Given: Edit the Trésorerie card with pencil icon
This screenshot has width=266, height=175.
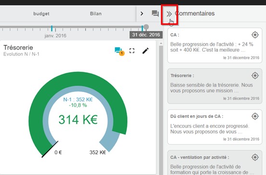Looking at the screenshot, I should coord(145,51).
